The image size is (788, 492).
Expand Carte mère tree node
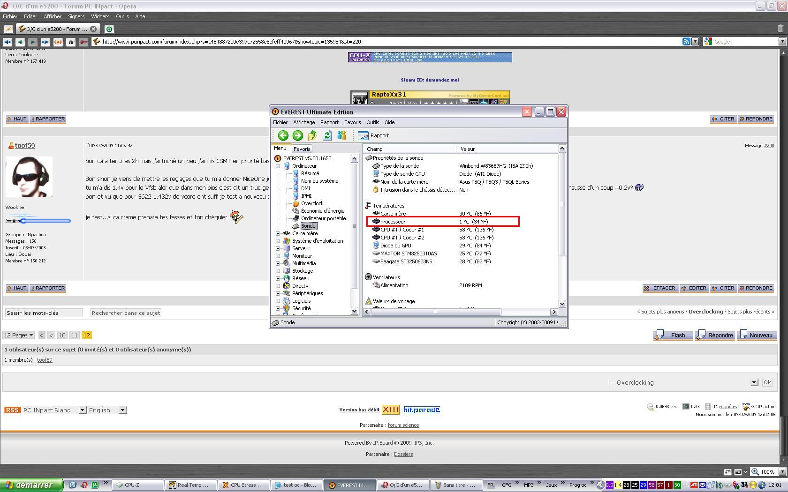[x=278, y=233]
